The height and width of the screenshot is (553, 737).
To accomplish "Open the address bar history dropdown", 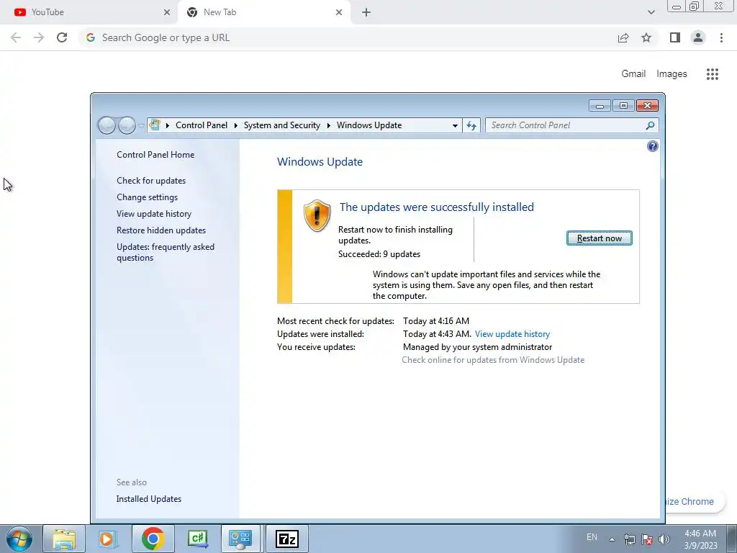I will [455, 125].
